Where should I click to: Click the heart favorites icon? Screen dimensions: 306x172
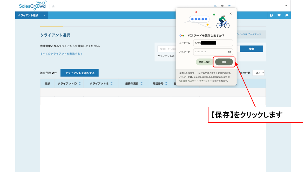click(279, 15)
